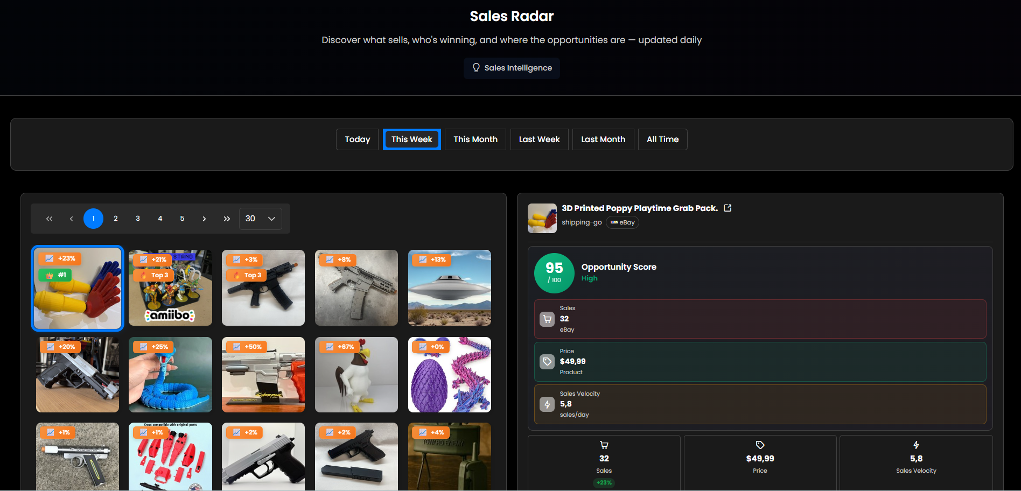Viewport: 1021px width, 491px height.
Task: Click the shopping cart icon in Sales card
Action: pyautogui.click(x=547, y=319)
